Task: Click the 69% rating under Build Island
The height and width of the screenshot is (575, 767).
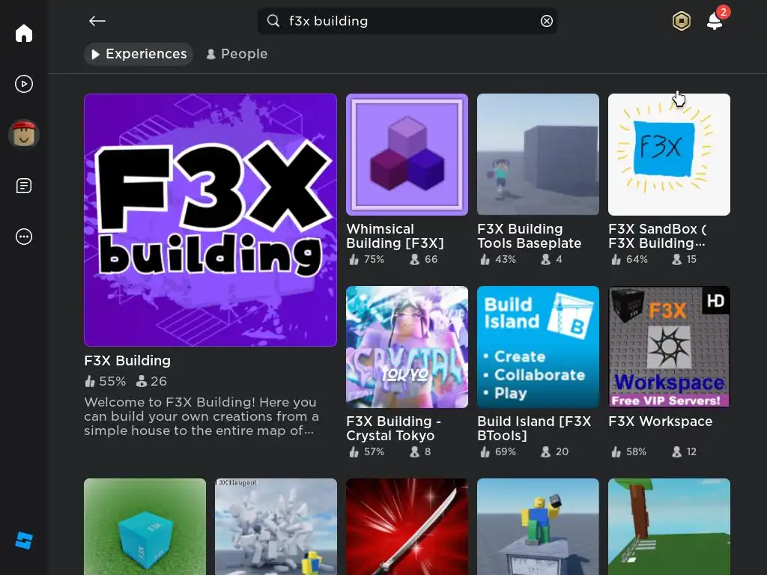Action: click(498, 451)
